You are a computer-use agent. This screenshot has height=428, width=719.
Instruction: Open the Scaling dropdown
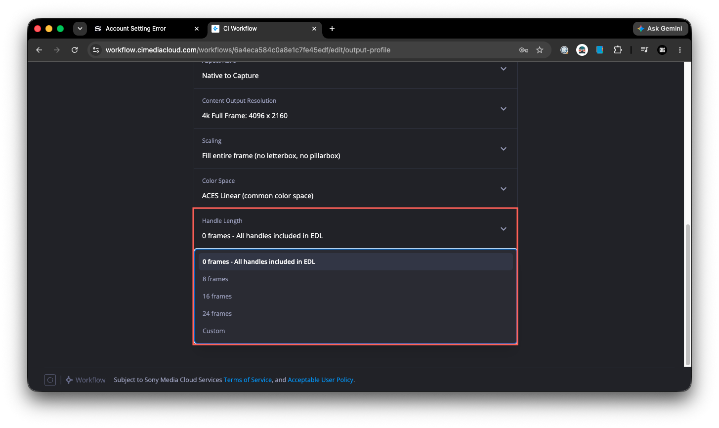click(356, 149)
